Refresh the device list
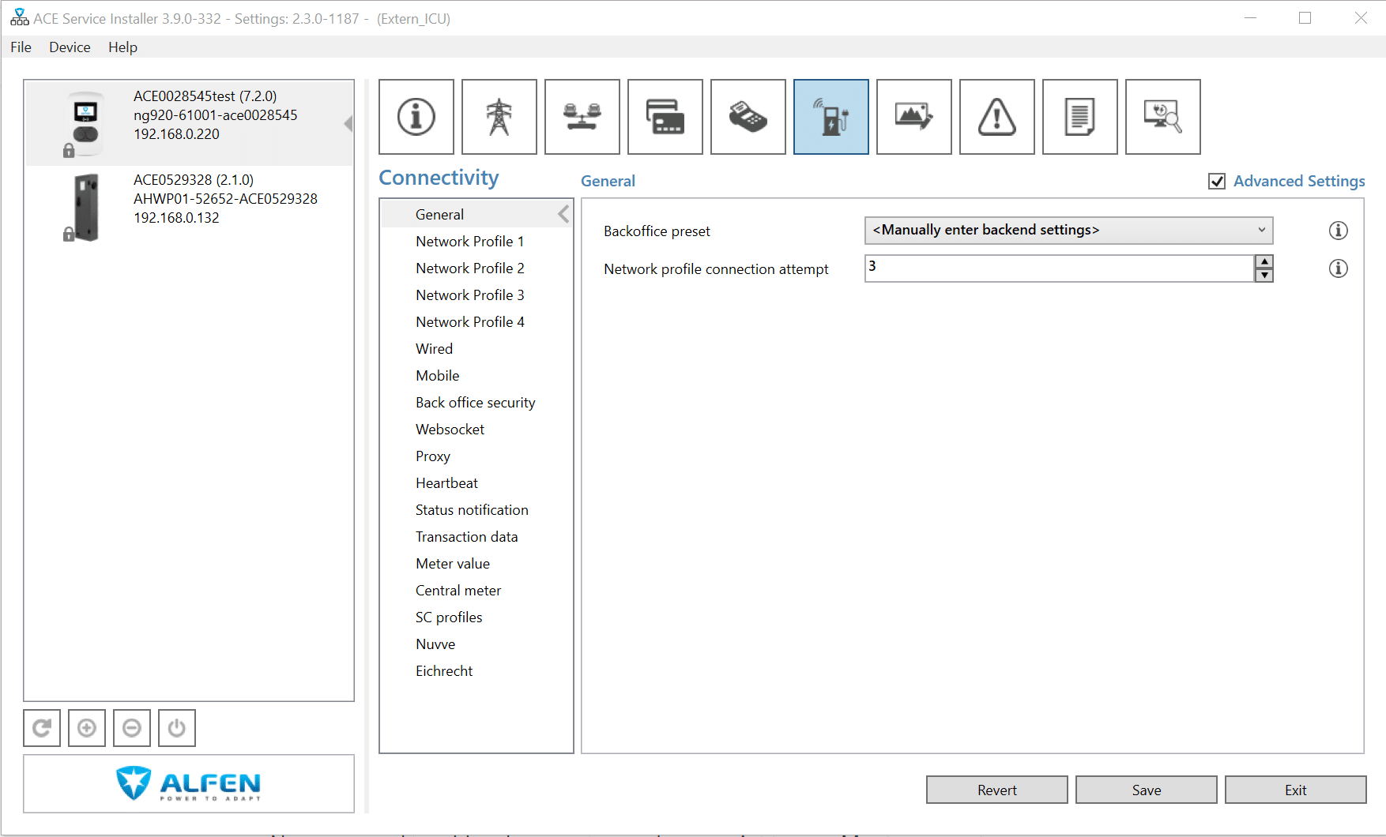 click(42, 727)
